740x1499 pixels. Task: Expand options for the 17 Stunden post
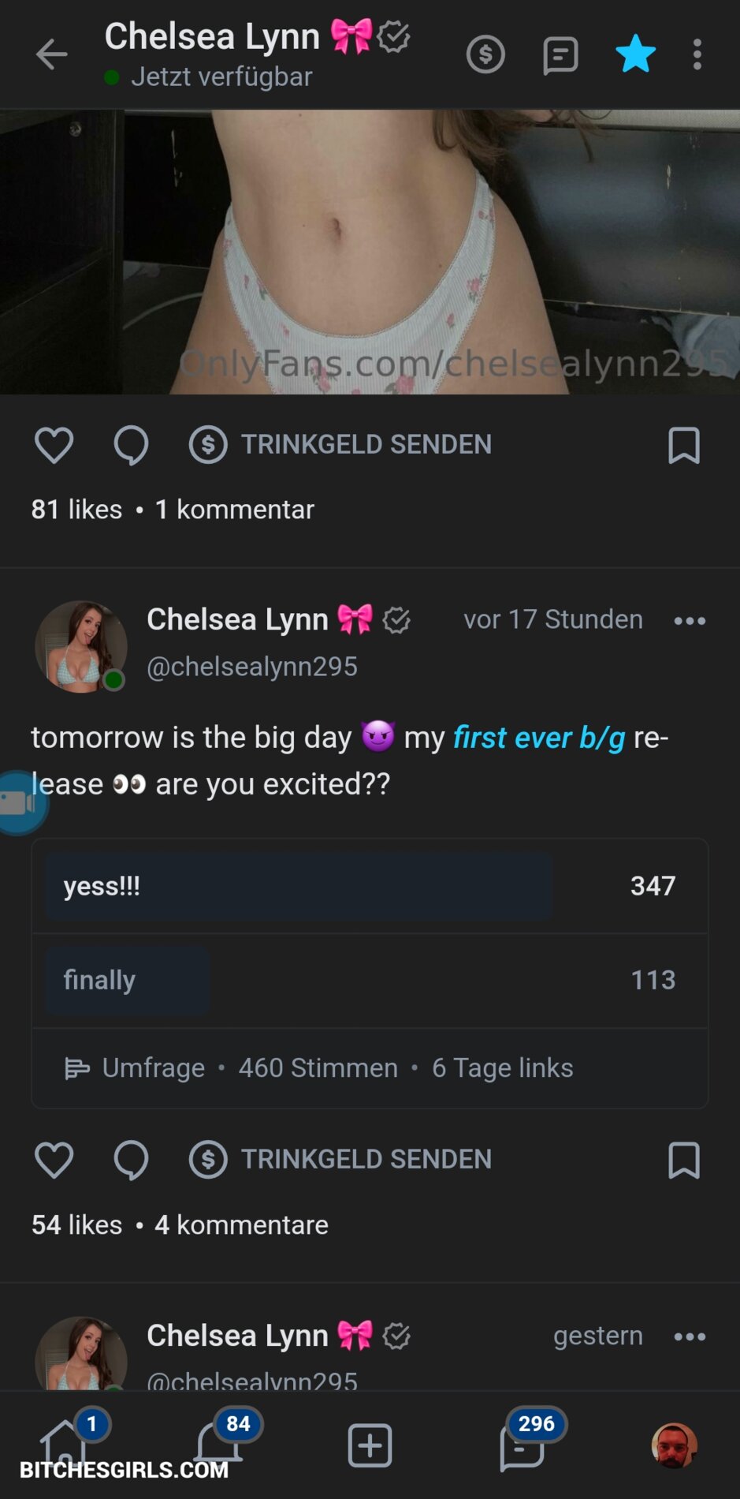(x=690, y=621)
